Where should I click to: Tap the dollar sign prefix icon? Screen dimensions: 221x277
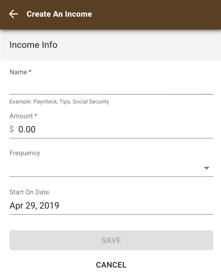click(12, 129)
